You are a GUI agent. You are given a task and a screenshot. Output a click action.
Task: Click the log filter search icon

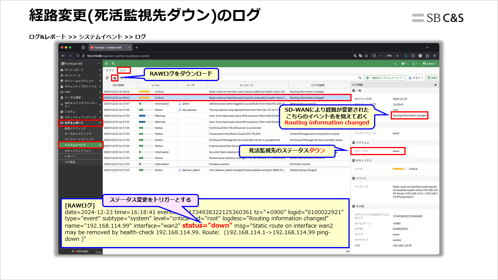tap(360, 78)
